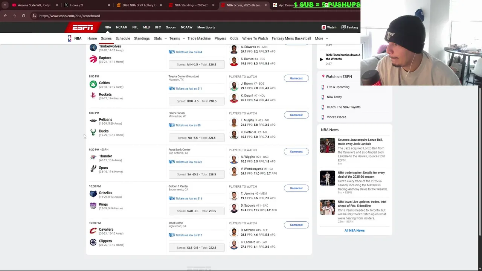Click the Fantasy icon in ESPN header
482x271 pixels.
[343, 27]
